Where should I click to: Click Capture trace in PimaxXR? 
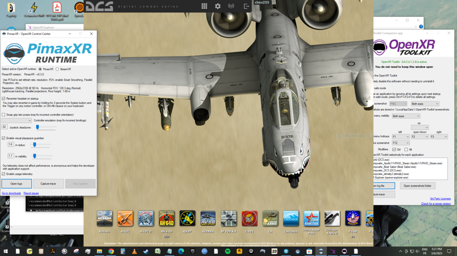coord(48,184)
